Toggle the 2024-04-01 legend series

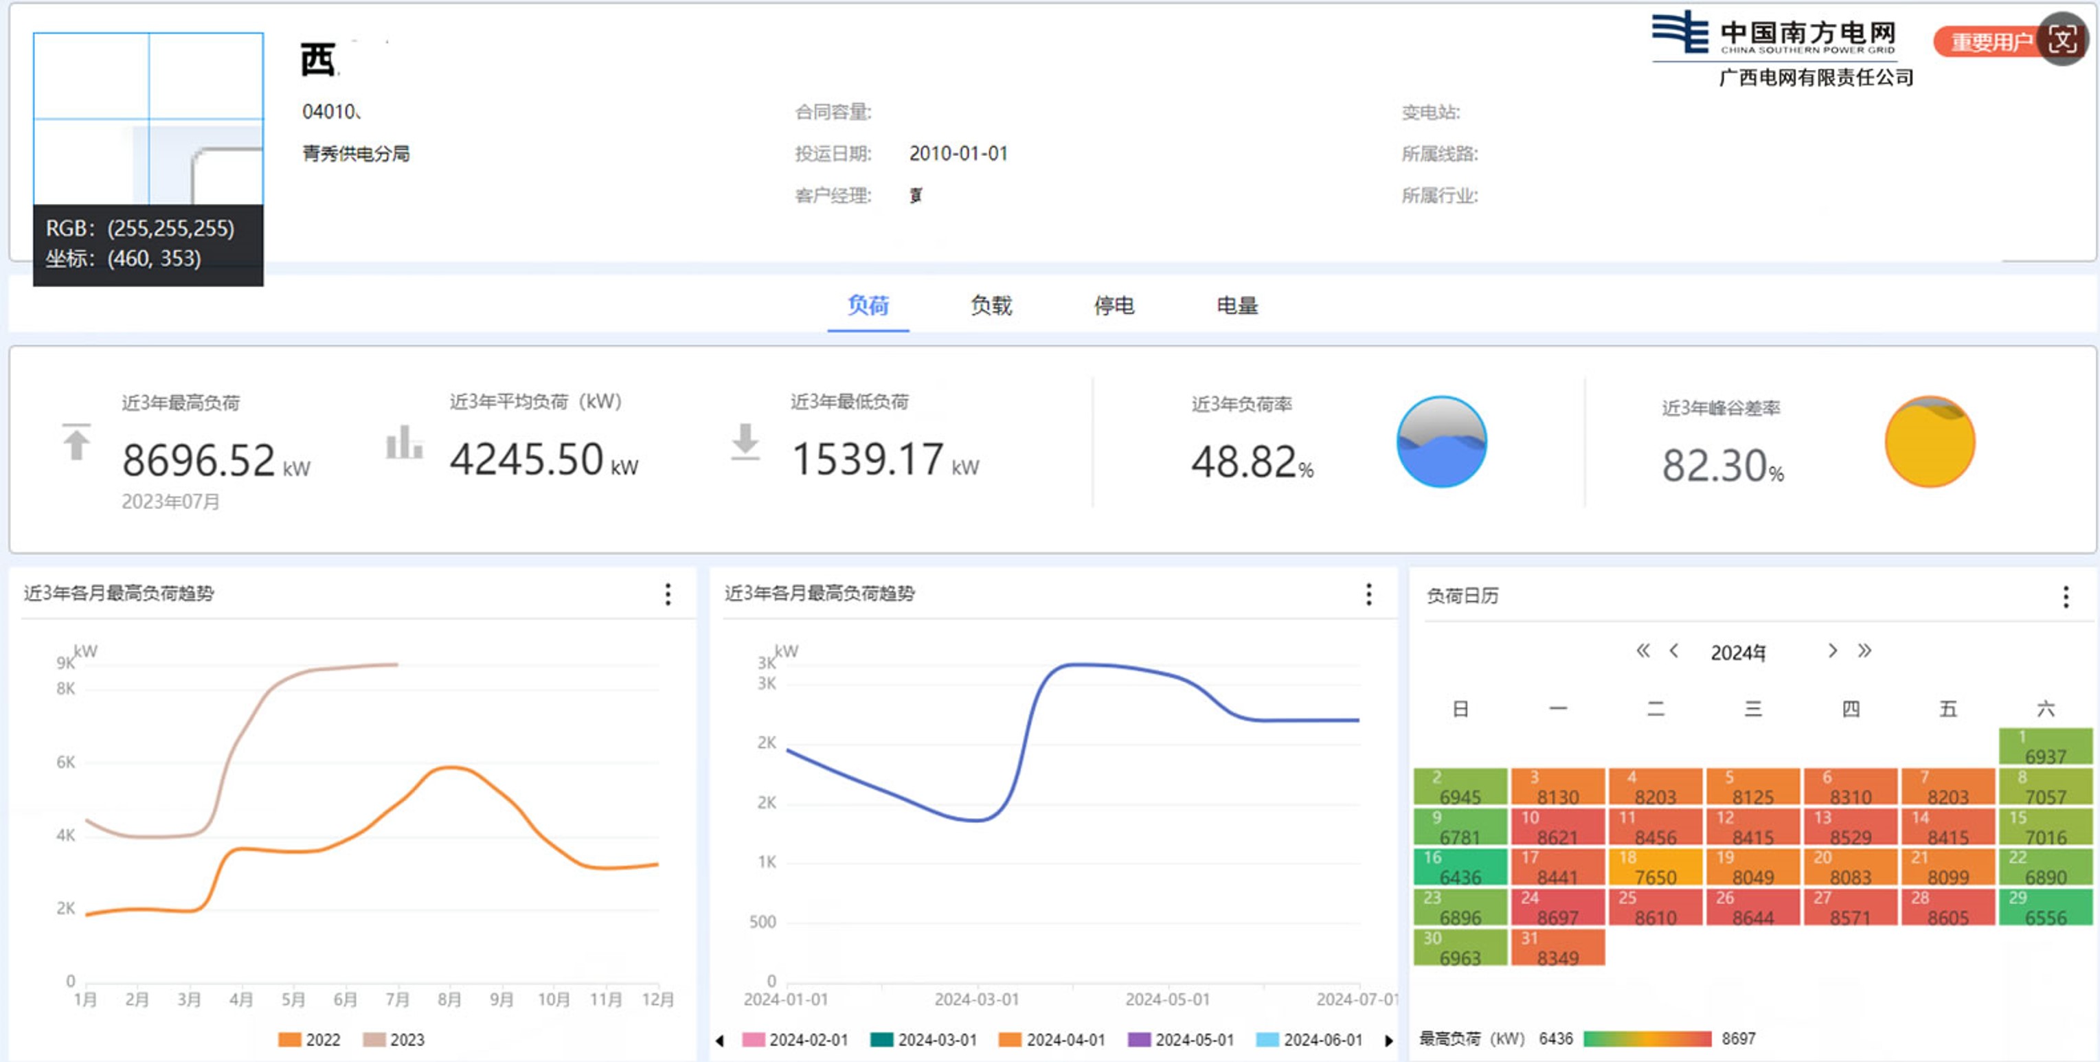click(1052, 1039)
